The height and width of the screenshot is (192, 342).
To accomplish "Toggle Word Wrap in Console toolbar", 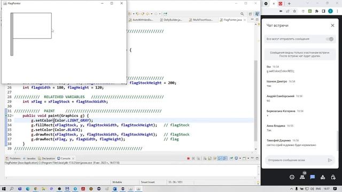I will tap(215, 158).
